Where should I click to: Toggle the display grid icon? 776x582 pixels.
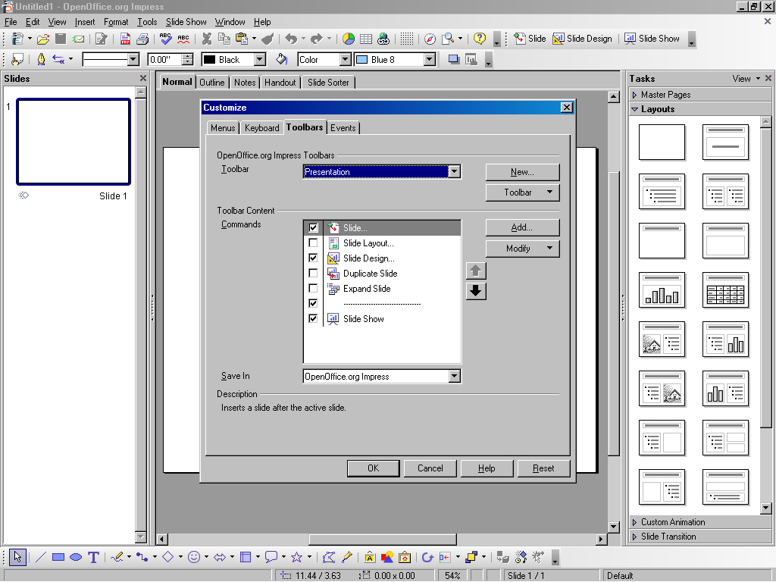(x=407, y=39)
